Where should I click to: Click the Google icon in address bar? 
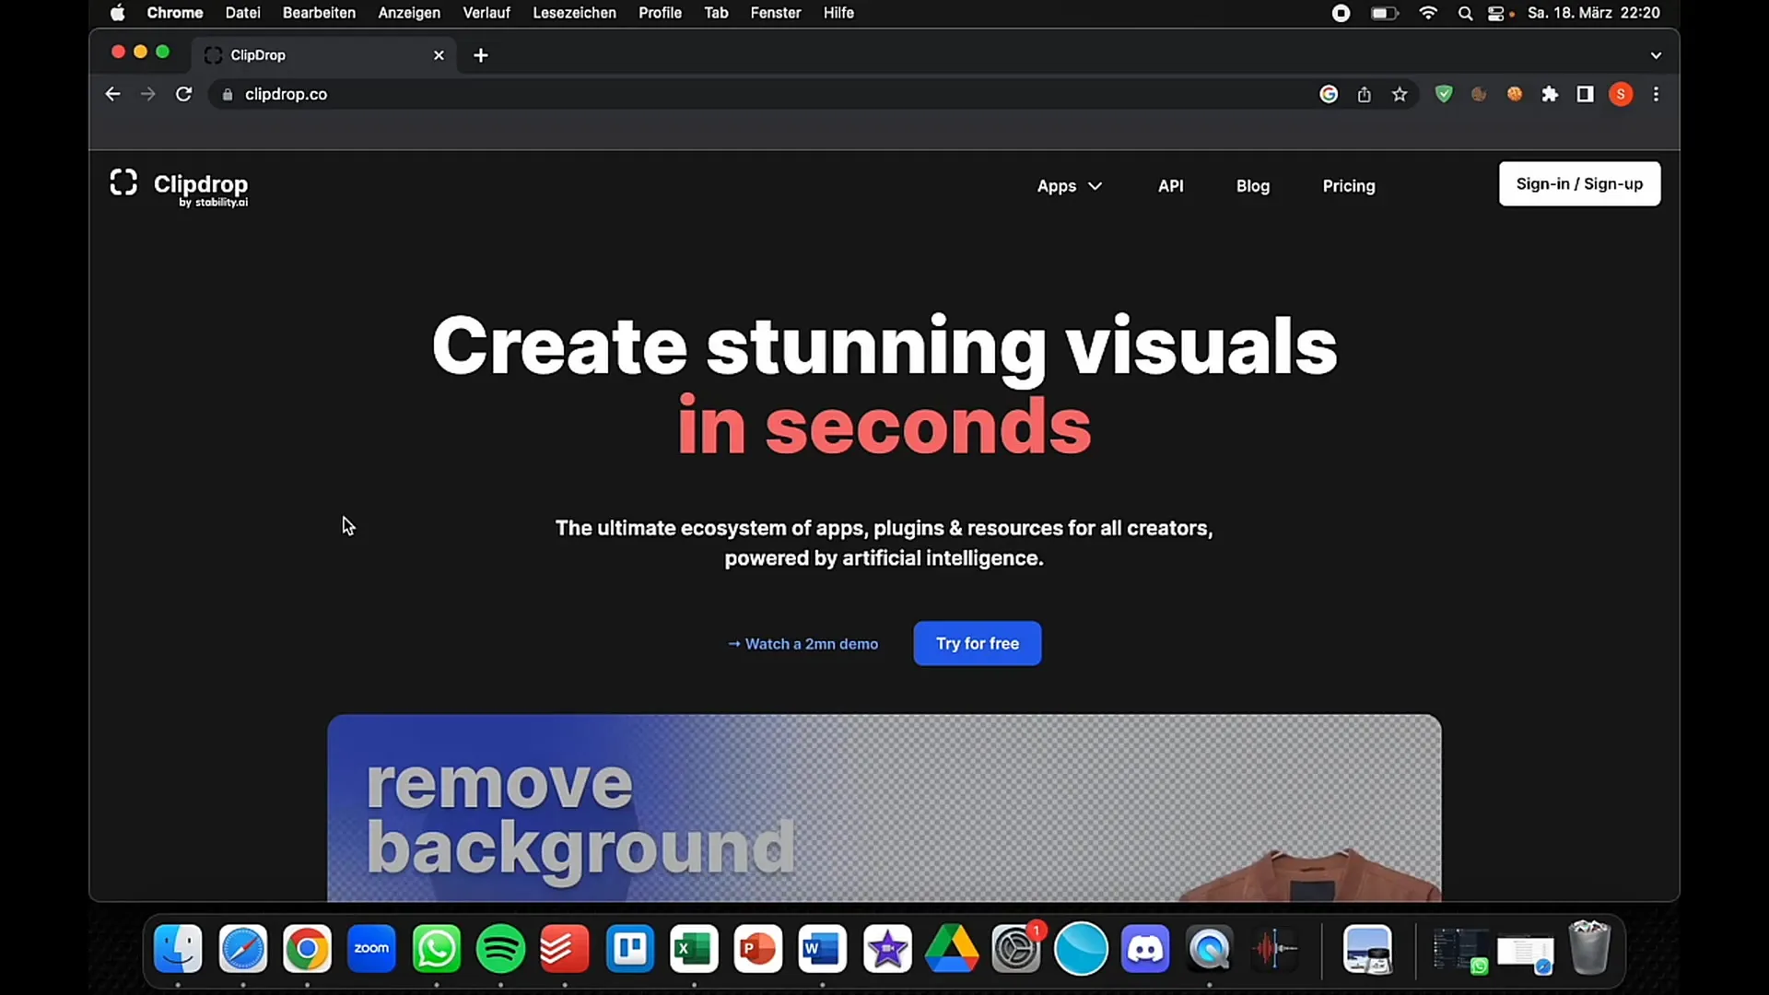(x=1329, y=94)
